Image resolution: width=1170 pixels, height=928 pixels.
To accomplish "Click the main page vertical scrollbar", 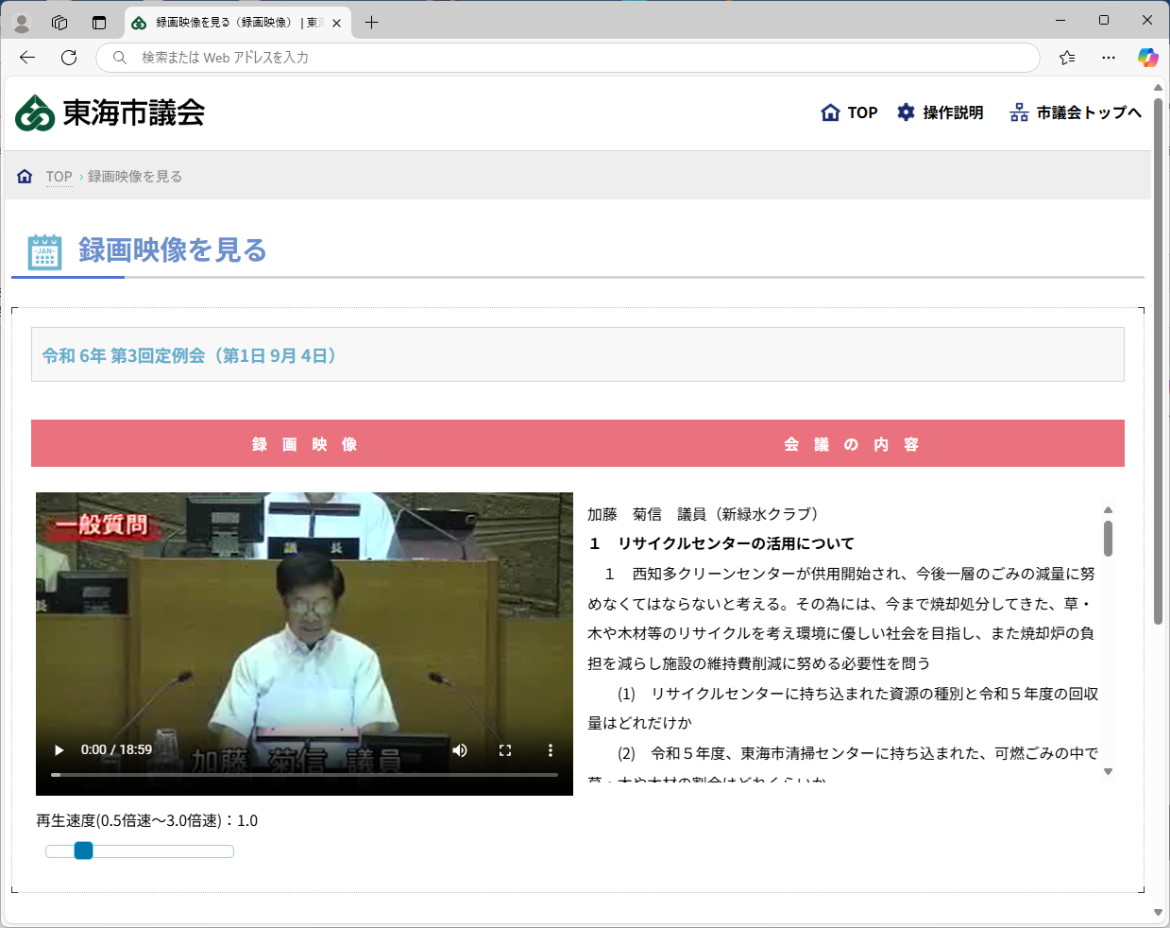I will pos(1158,361).
